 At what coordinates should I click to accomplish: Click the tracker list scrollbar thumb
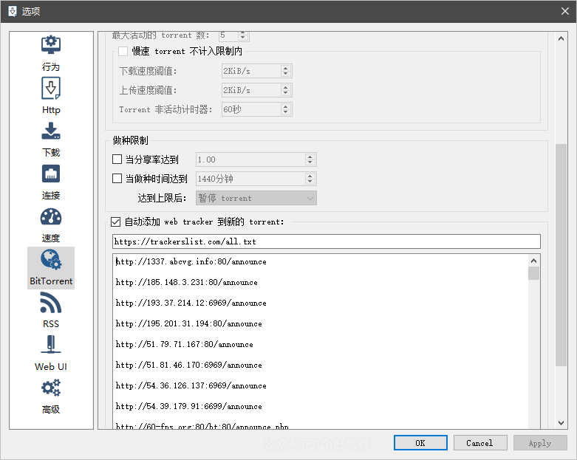coord(533,273)
